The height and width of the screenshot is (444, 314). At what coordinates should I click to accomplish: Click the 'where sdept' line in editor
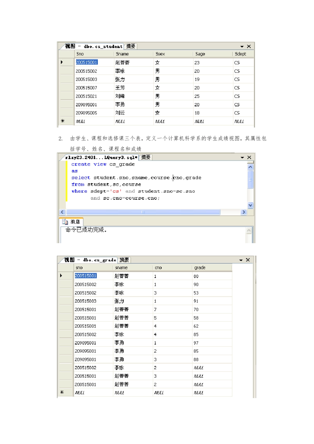tap(133, 191)
